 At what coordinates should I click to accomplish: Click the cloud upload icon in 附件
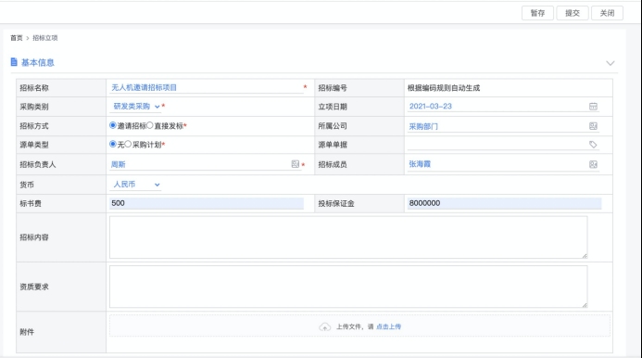324,326
